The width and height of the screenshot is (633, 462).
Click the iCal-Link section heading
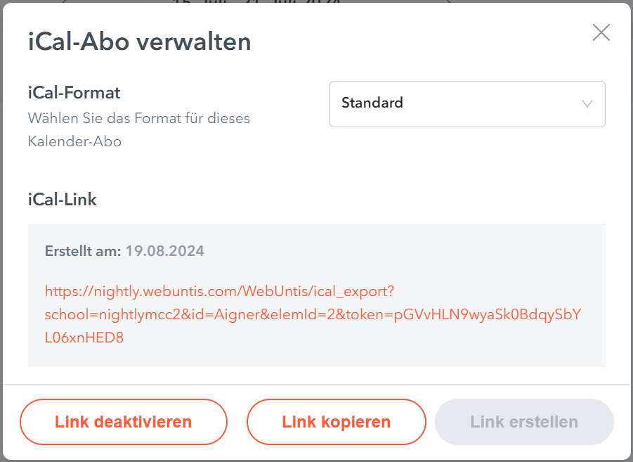[x=62, y=199]
